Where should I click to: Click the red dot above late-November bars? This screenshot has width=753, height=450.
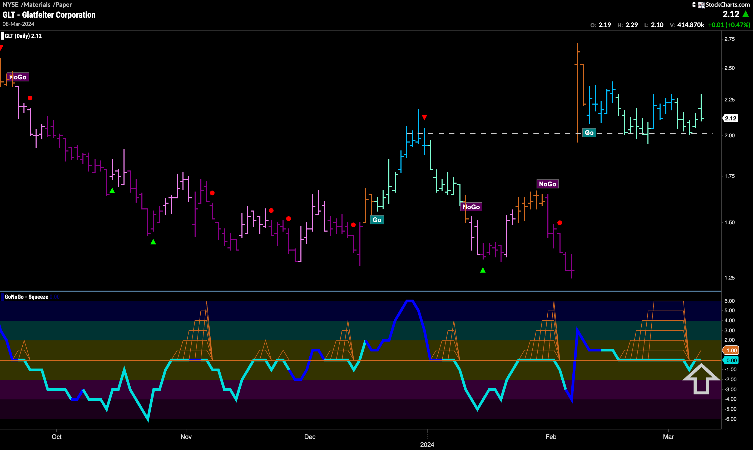271,211
